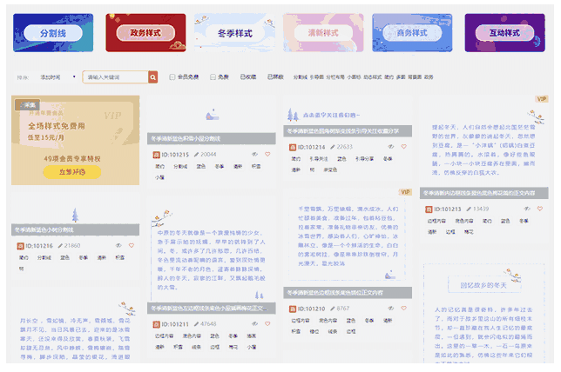Click the red badge icon beside ID:101213

(x=429, y=209)
